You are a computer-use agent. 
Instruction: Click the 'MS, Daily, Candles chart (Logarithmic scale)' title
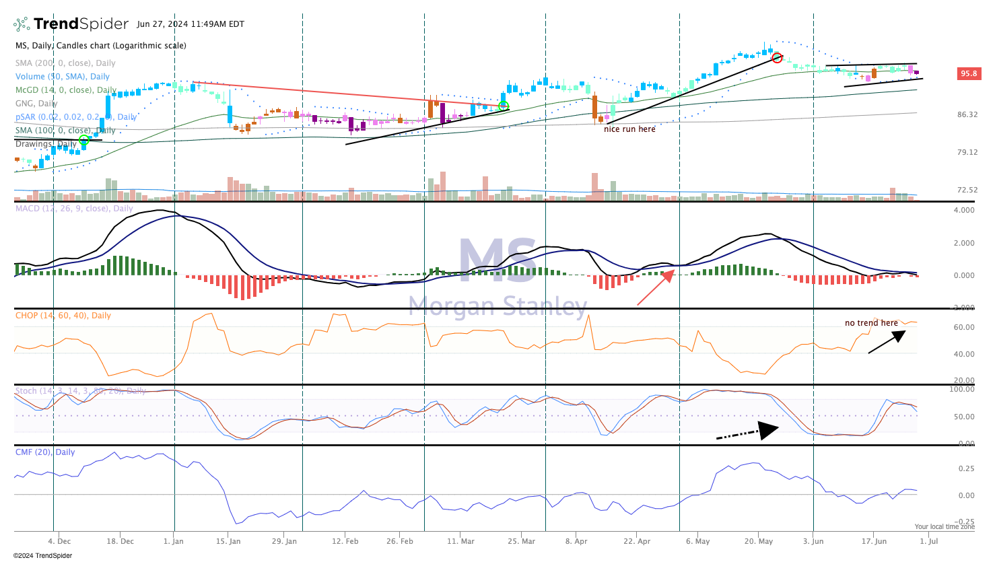point(101,46)
